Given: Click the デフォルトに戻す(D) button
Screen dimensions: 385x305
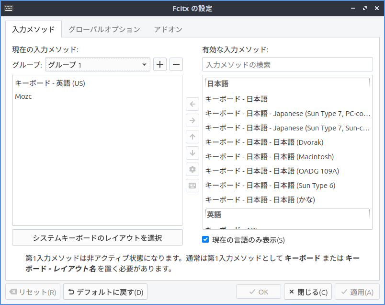Looking at the screenshot, I should [105, 292].
